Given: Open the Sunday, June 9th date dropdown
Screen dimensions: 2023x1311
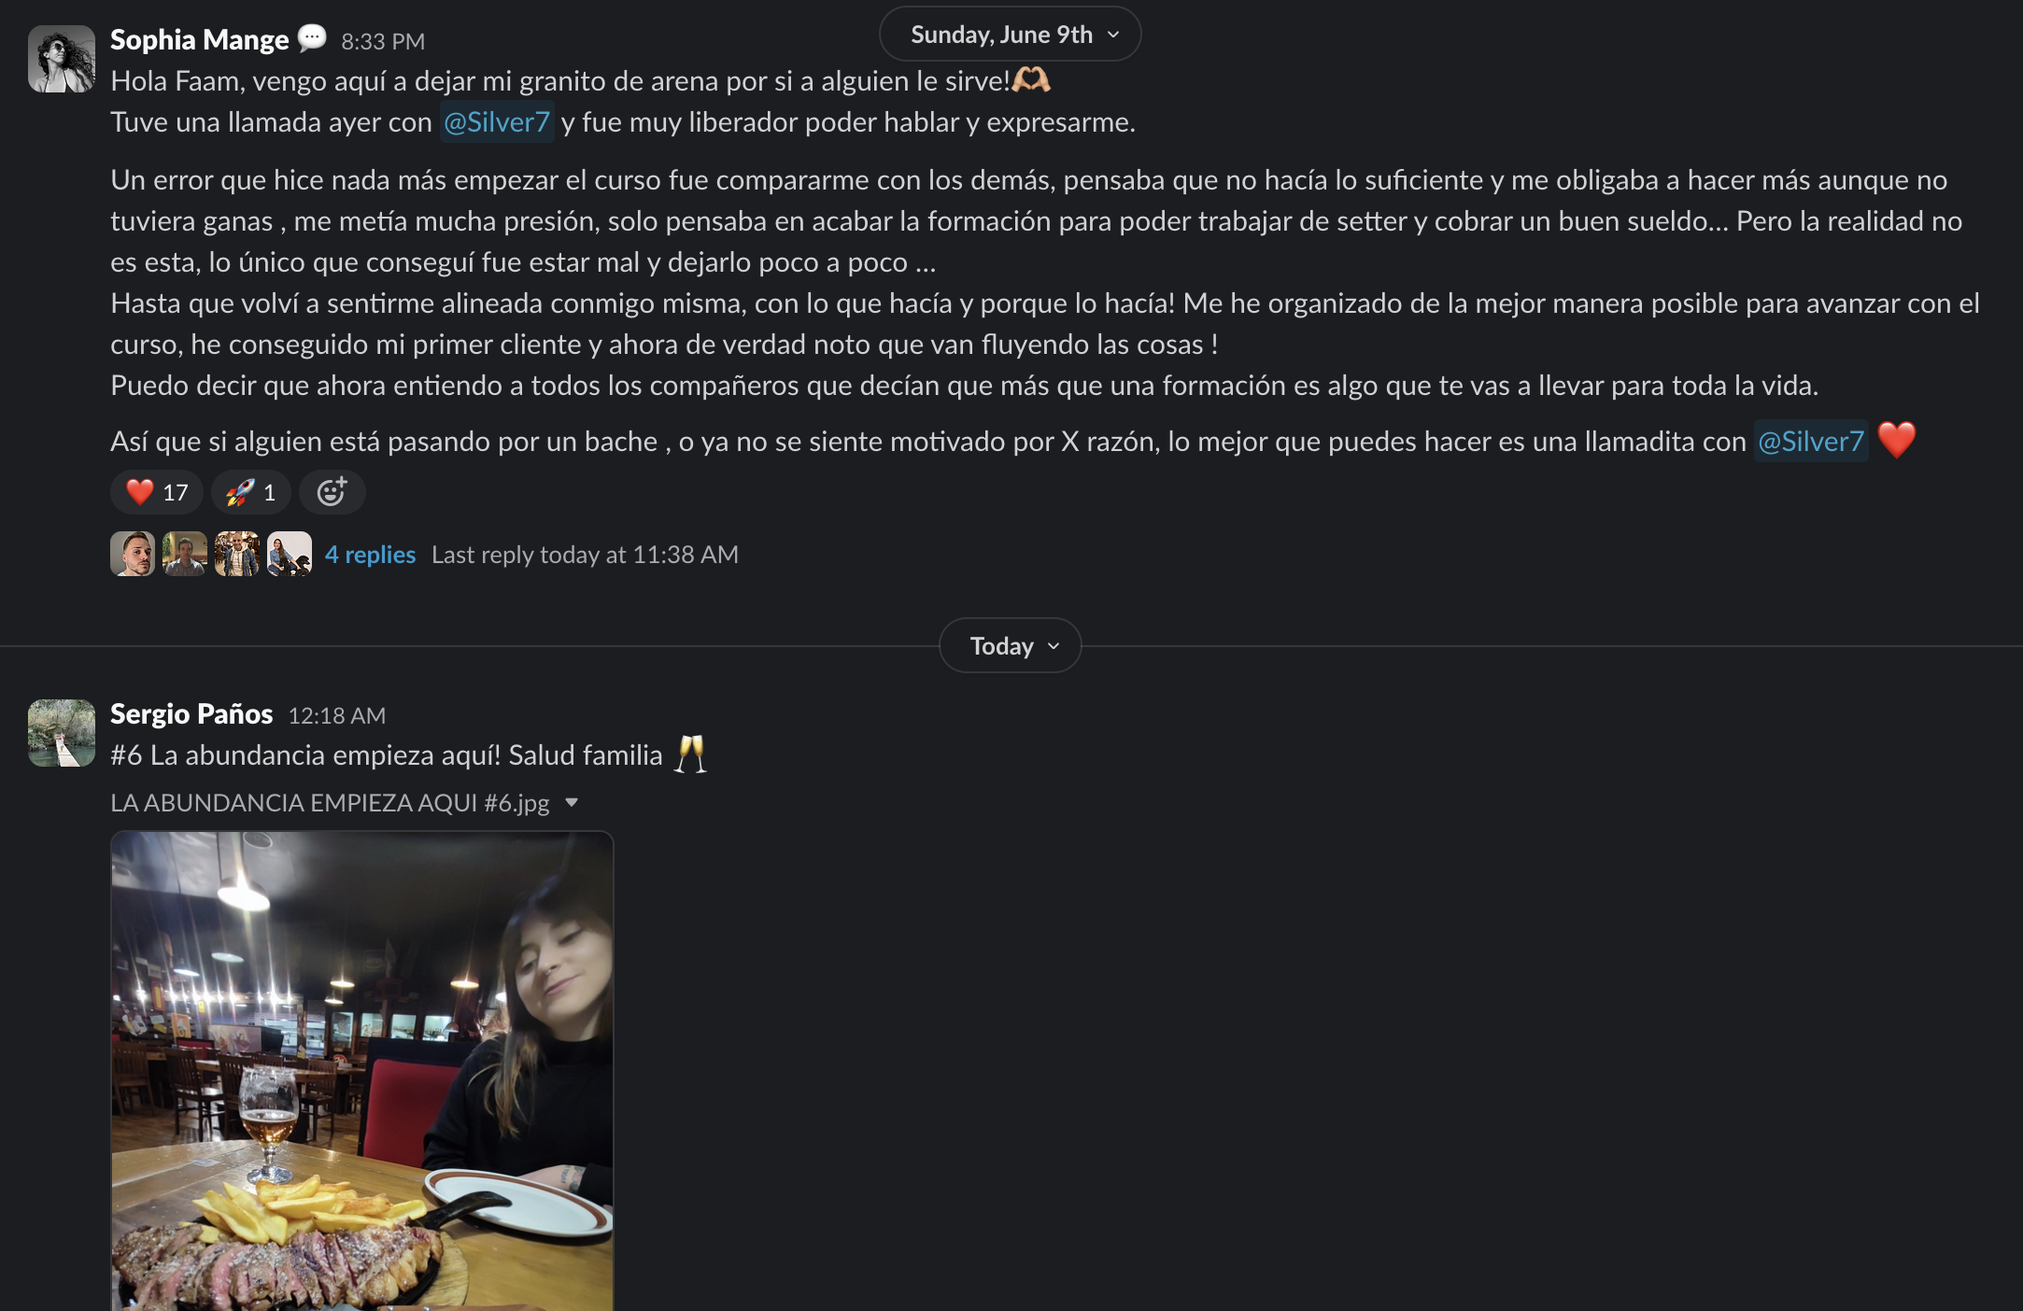Looking at the screenshot, I should point(1010,35).
